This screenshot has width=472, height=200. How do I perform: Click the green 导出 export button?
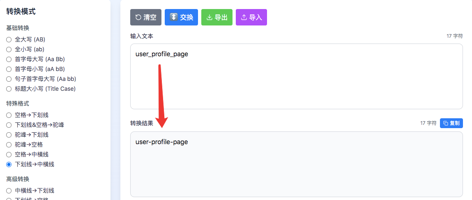point(217,17)
